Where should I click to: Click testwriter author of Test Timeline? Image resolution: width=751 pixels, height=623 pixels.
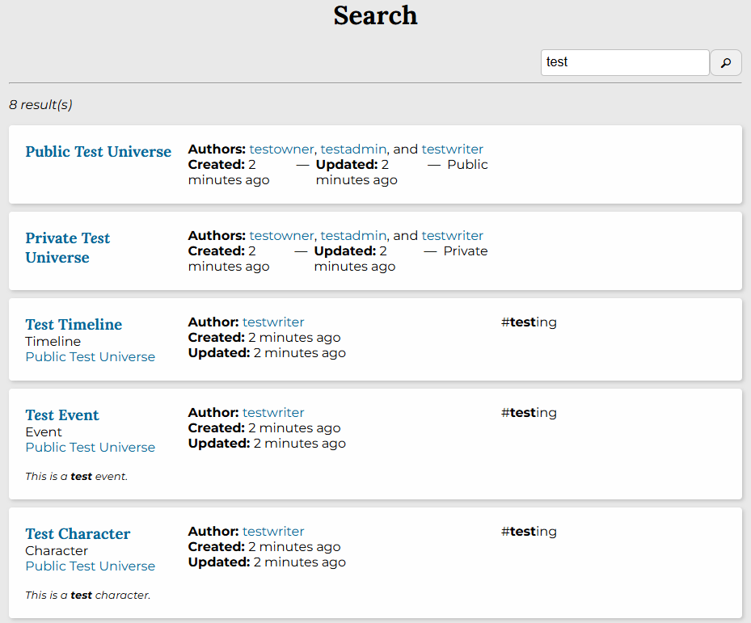(x=273, y=322)
